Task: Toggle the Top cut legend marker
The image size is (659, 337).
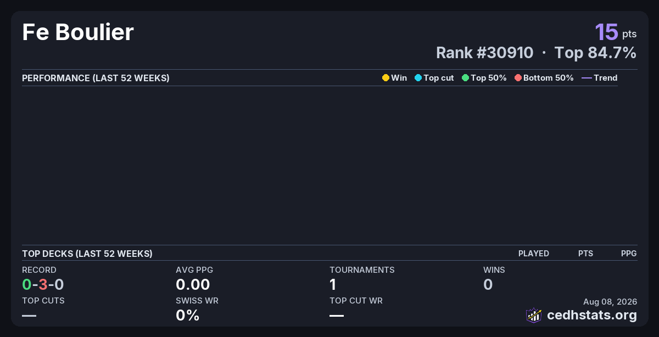Action: [418, 78]
